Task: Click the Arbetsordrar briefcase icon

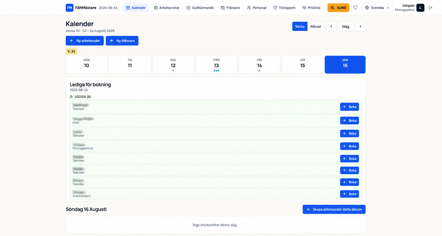Action: [x=156, y=8]
